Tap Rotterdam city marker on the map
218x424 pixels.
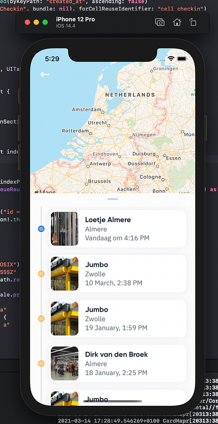pyautogui.click(x=90, y=133)
